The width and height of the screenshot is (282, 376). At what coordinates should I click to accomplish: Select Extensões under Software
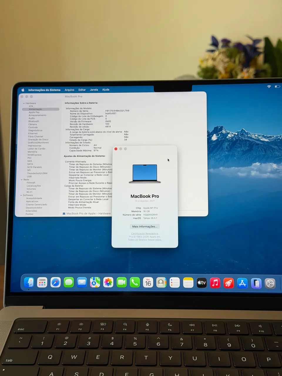(x=31, y=211)
